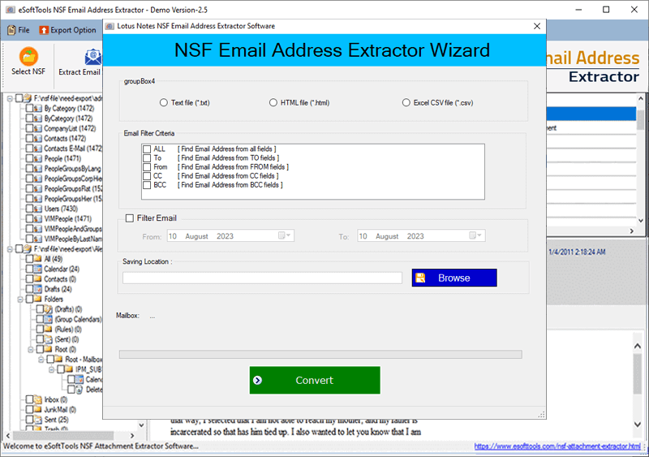Collapse the Folders tree node

[x=19, y=299]
